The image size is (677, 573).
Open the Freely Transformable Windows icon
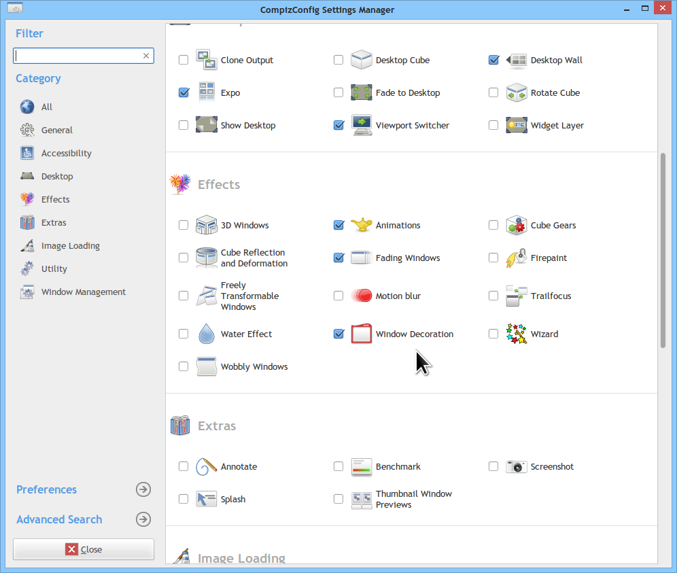(207, 296)
